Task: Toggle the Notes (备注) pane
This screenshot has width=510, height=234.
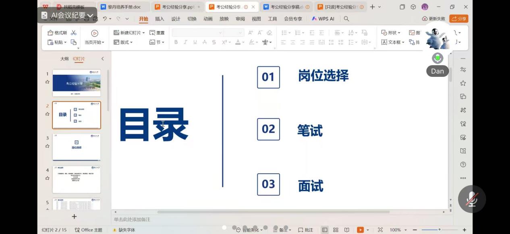Action: [280, 230]
